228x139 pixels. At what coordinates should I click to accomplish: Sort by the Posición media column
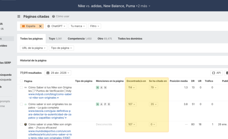pos(179,81)
